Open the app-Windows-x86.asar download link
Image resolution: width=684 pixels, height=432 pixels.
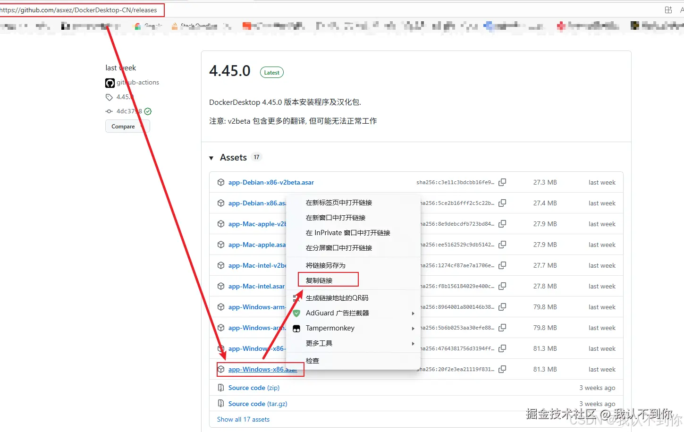(x=262, y=369)
